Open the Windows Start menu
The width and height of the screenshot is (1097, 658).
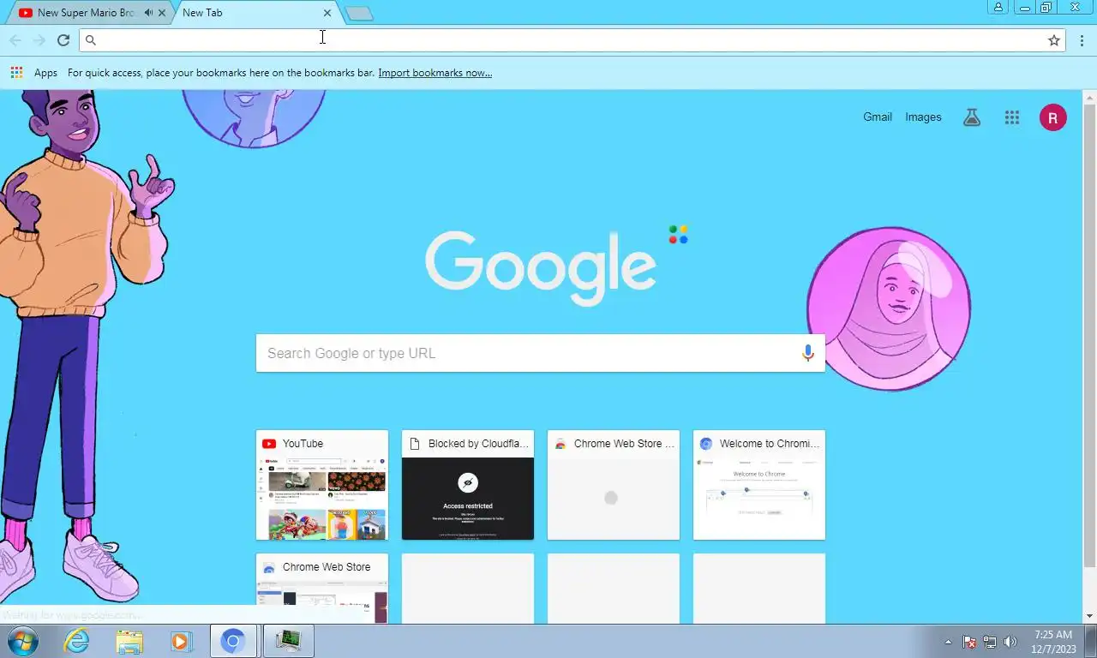coord(22,641)
